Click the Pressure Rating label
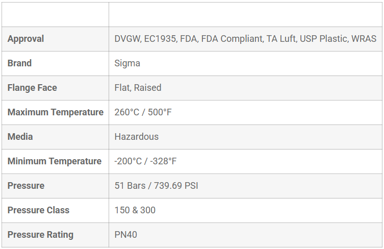The image size is (384, 249). pos(40,235)
